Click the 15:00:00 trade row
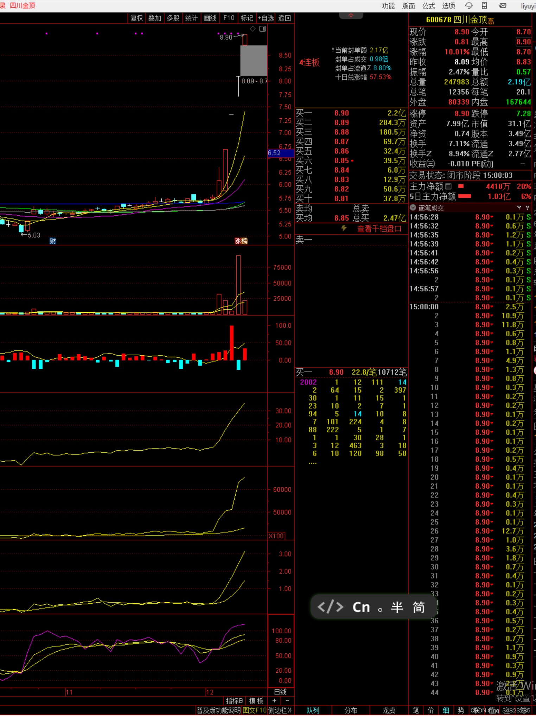The height and width of the screenshot is (717, 536). pyautogui.click(x=470, y=307)
